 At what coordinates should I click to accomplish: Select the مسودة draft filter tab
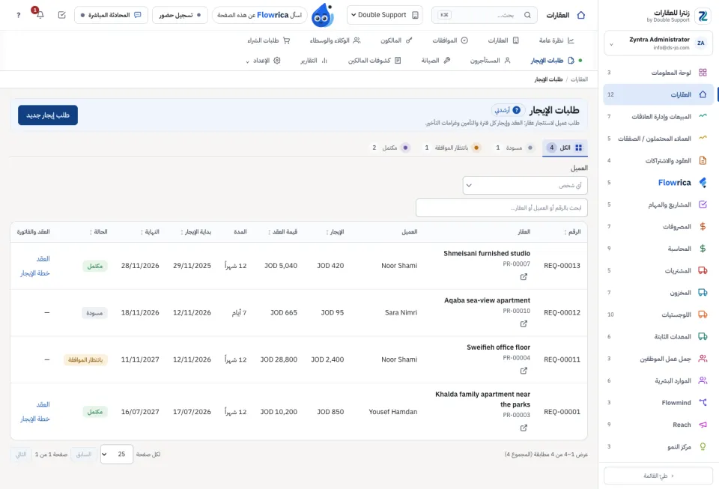coord(514,148)
